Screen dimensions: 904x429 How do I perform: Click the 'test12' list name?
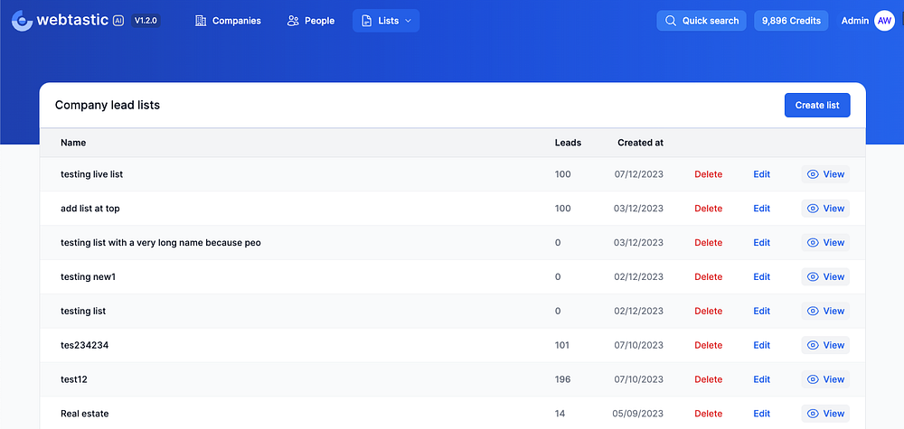(x=74, y=379)
